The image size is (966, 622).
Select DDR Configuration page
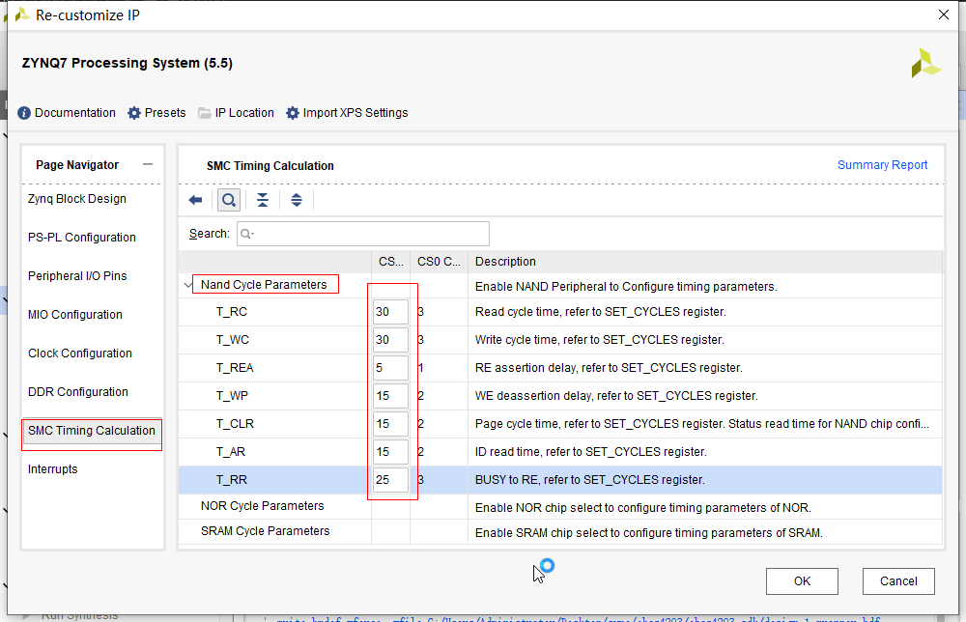(78, 392)
